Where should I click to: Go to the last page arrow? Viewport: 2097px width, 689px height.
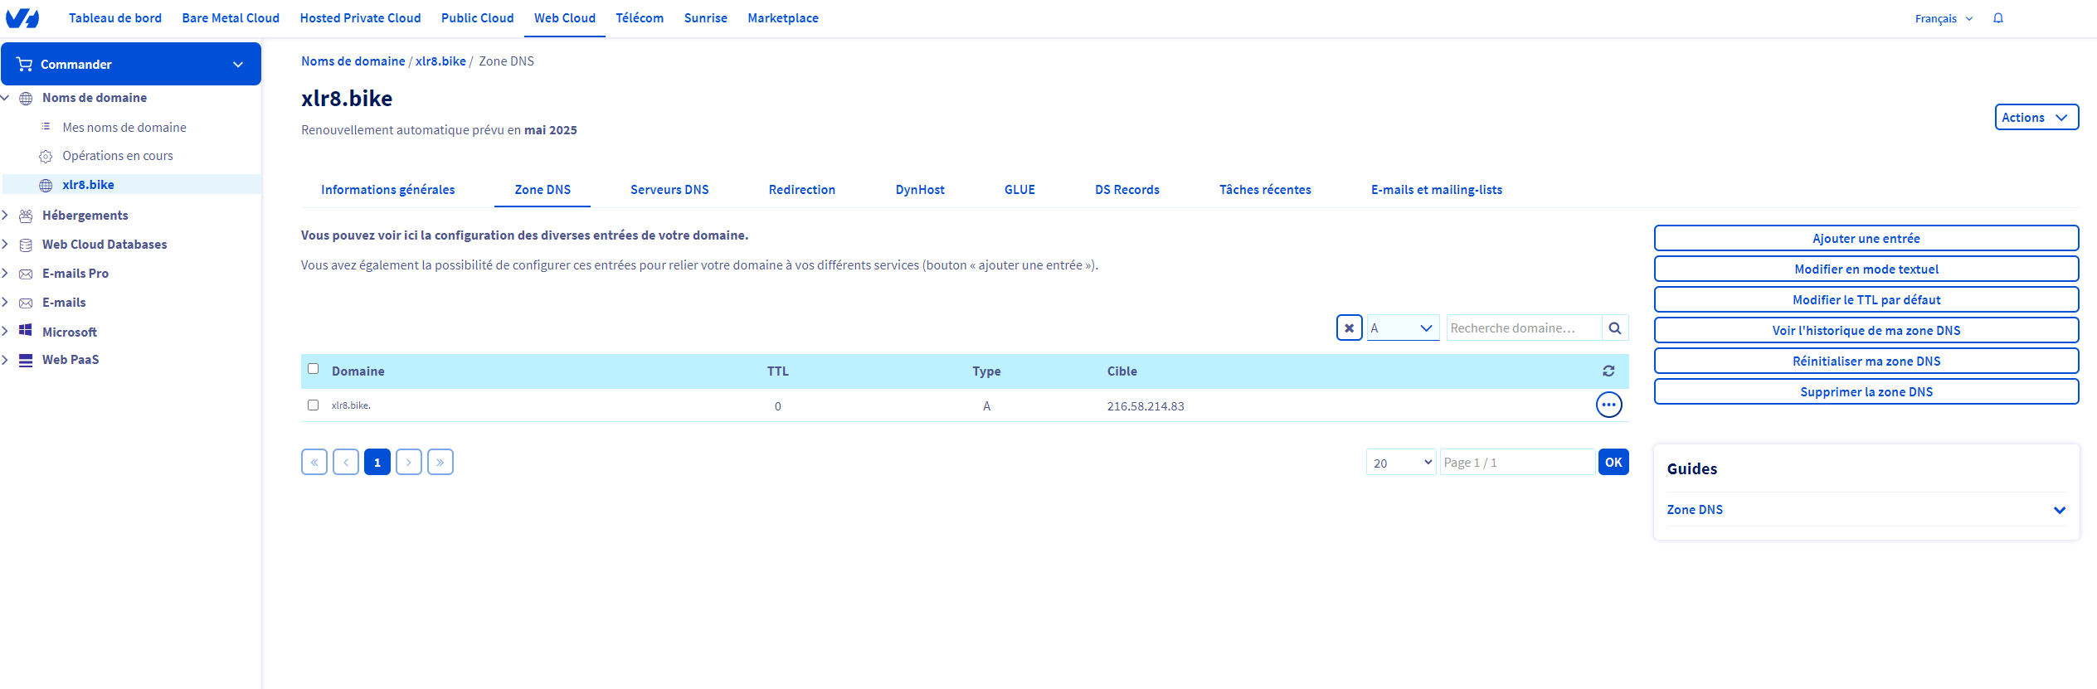click(440, 463)
